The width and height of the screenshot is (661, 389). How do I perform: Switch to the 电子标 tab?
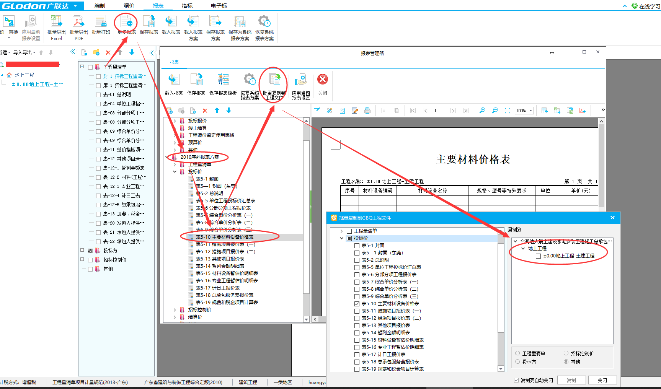[x=219, y=6]
